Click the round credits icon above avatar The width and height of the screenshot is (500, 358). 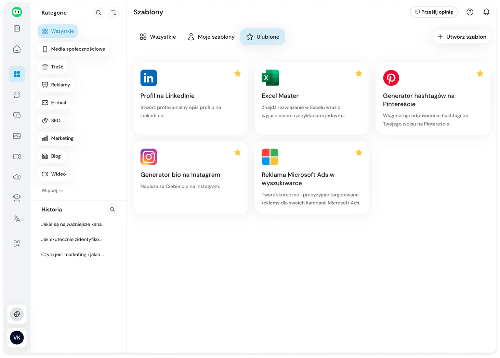tap(17, 314)
